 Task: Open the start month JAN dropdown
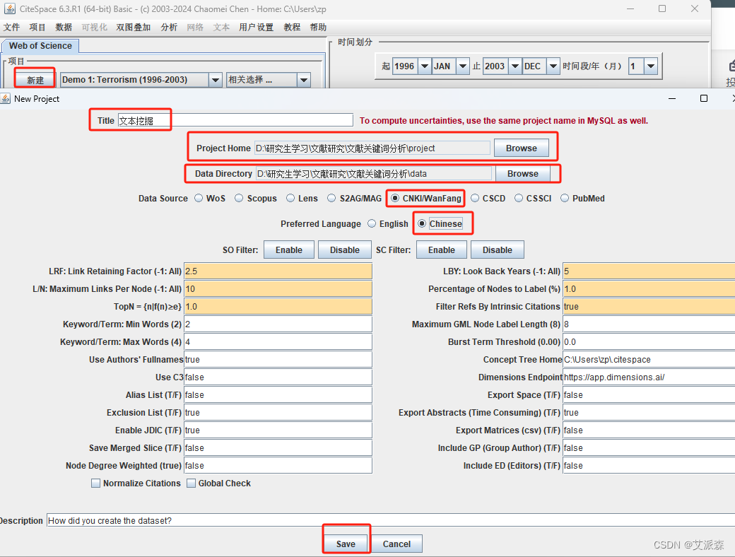pos(463,66)
